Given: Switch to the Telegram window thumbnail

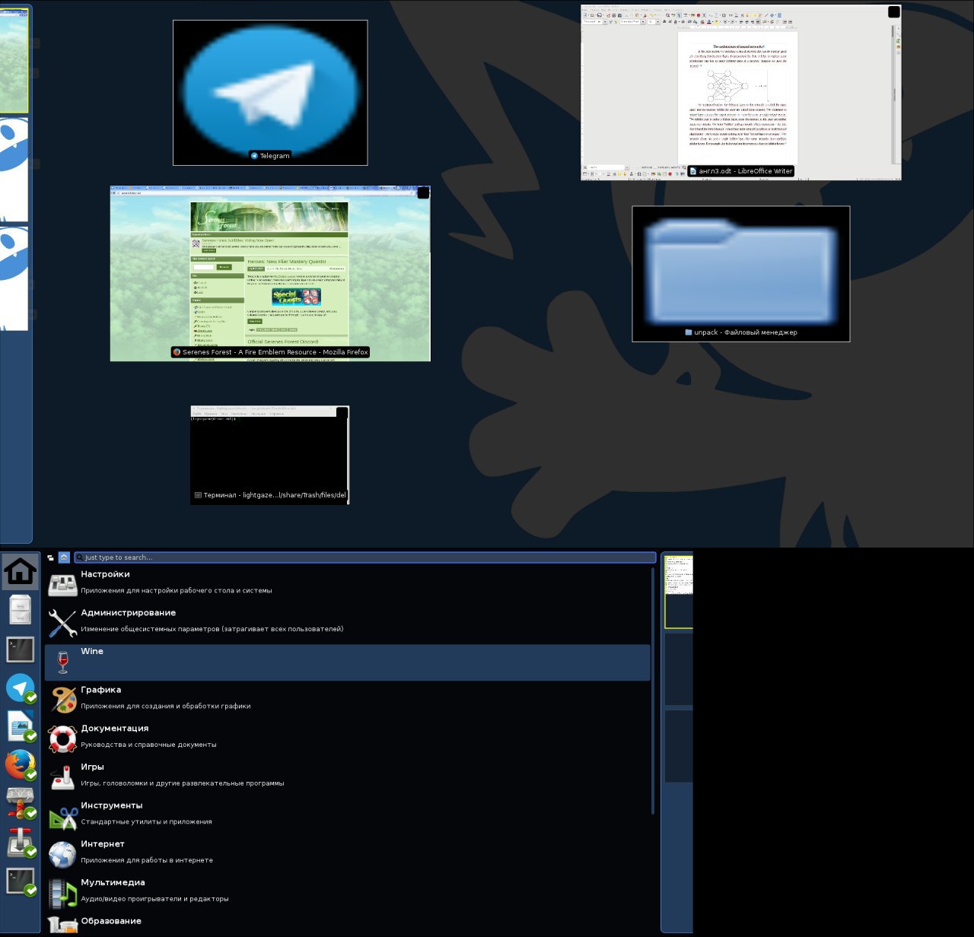Looking at the screenshot, I should (270, 93).
